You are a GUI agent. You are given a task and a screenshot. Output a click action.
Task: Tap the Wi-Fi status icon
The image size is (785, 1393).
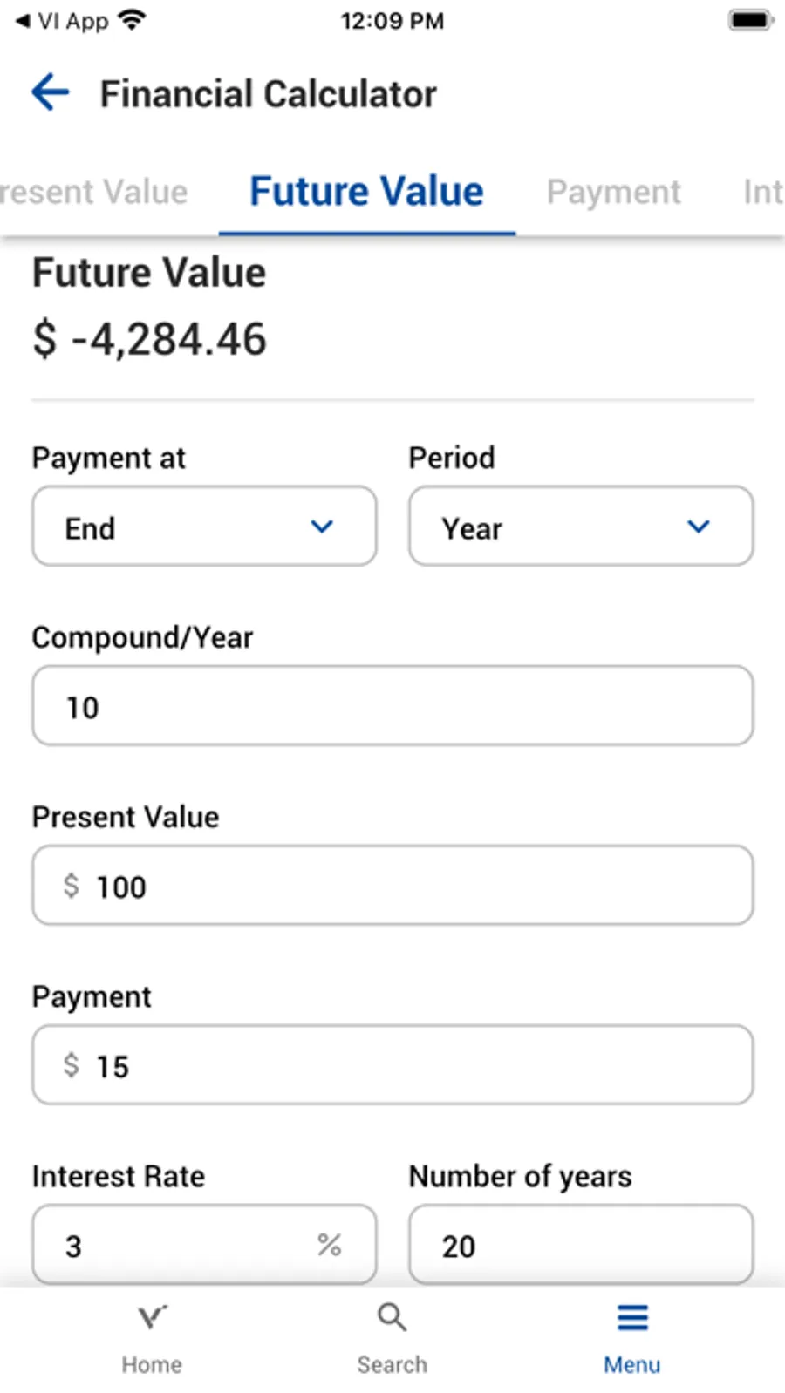tap(133, 20)
